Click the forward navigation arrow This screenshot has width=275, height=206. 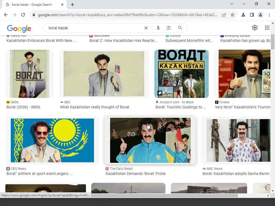point(15,15)
